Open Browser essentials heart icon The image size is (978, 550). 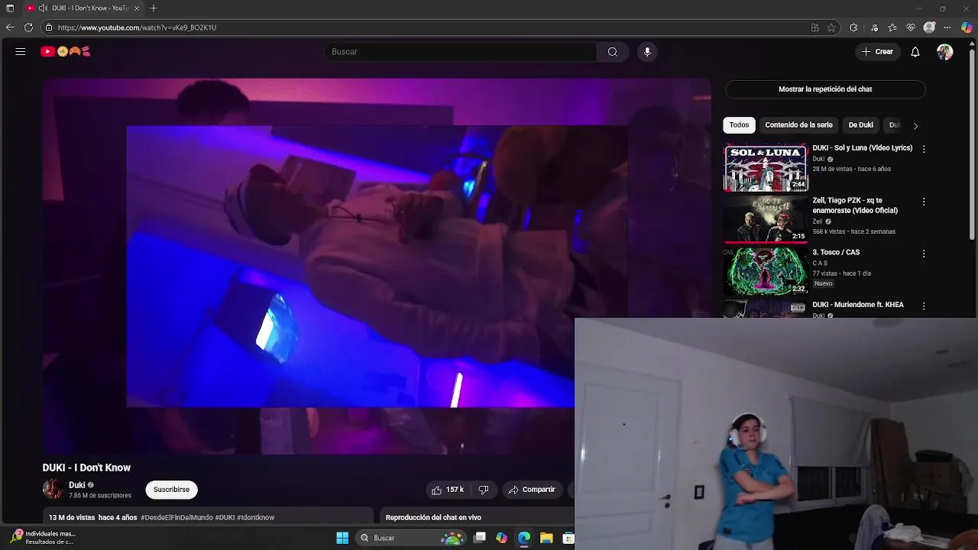pyautogui.click(x=911, y=27)
